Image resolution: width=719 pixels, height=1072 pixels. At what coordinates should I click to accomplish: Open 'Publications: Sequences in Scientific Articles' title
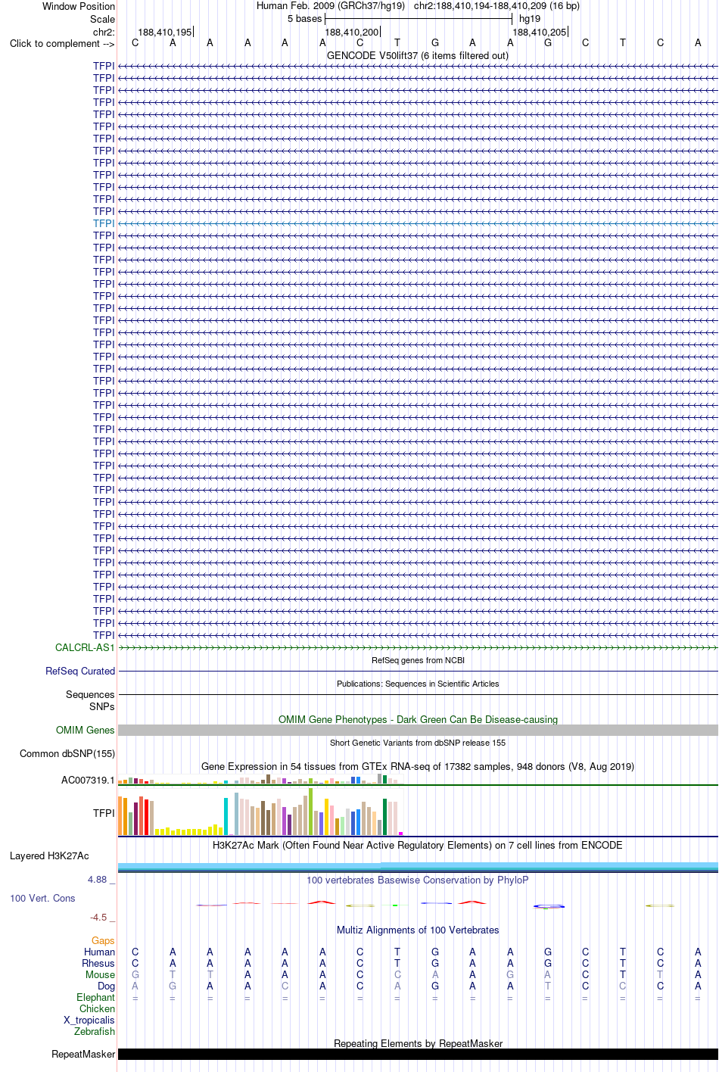tap(418, 684)
